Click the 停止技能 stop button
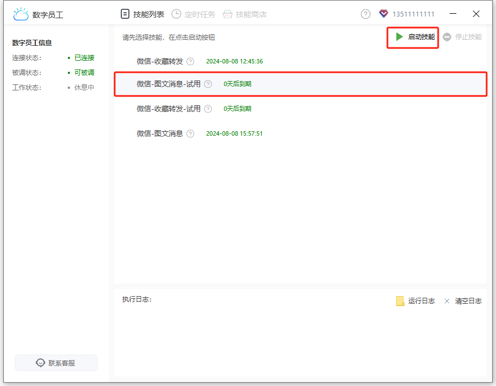The height and width of the screenshot is (386, 496). (x=462, y=37)
